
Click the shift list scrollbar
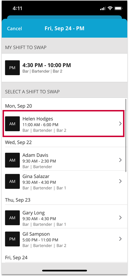(126, 135)
